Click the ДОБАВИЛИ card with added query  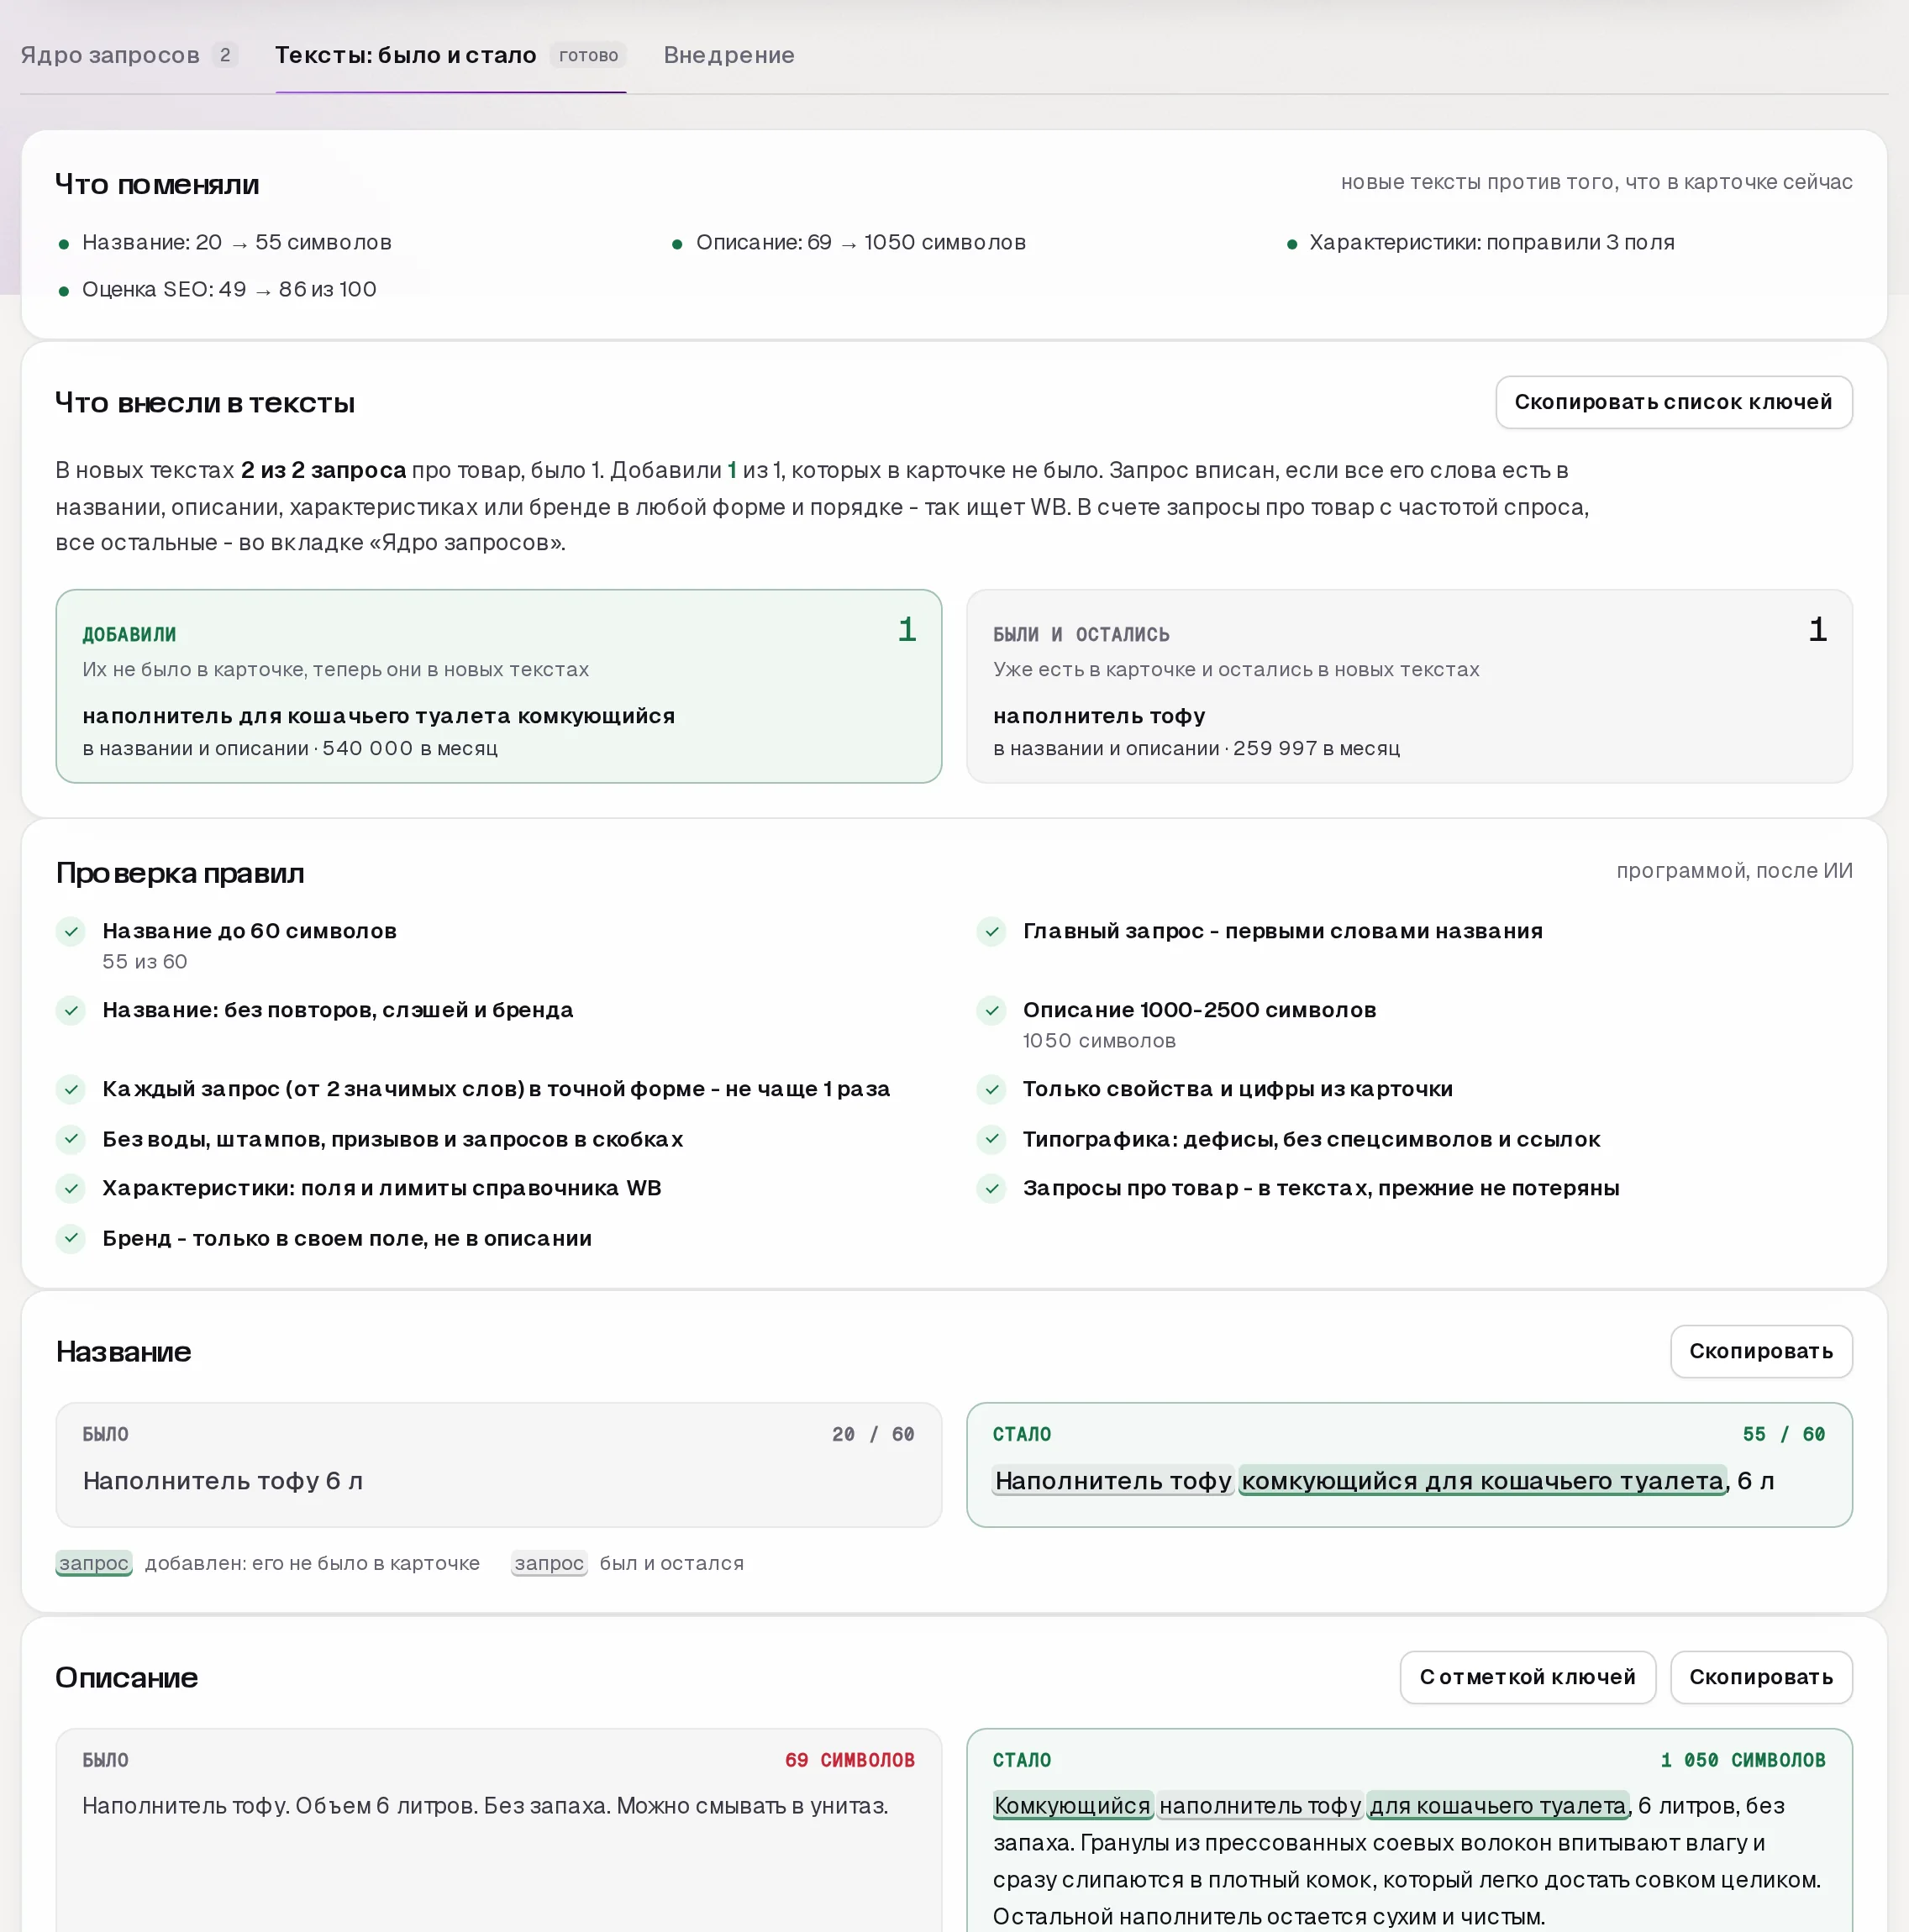point(498,686)
